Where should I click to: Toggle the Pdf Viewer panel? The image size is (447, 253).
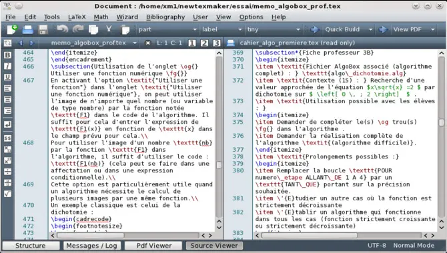[x=154, y=246]
